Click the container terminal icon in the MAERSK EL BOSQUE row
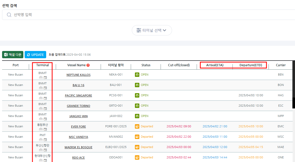295x162 pixels. pos(41,150)
